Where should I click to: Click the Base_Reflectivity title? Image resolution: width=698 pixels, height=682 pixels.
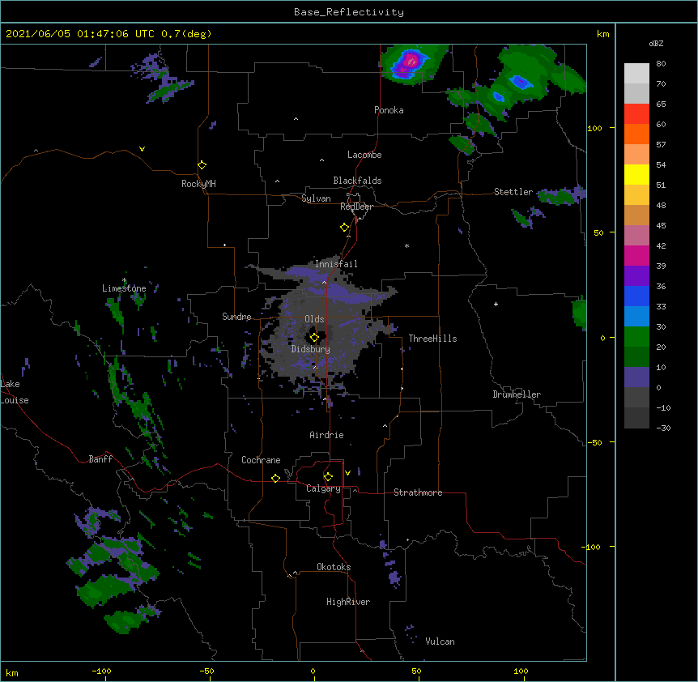[x=349, y=12]
